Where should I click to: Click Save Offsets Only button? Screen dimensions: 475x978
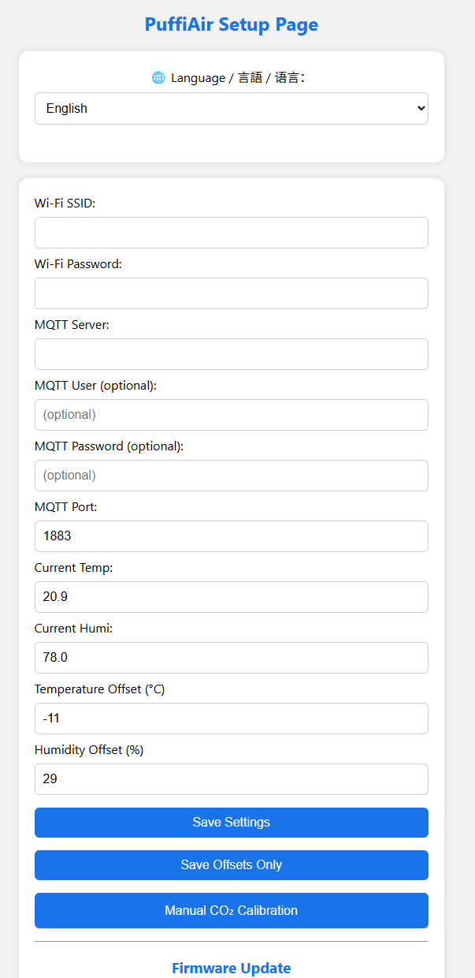click(232, 865)
